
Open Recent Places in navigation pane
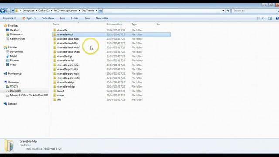point(17,39)
